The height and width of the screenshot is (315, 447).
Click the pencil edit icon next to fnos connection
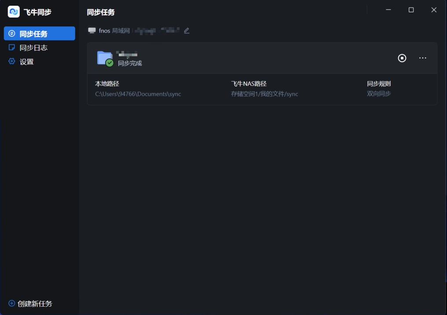click(187, 30)
